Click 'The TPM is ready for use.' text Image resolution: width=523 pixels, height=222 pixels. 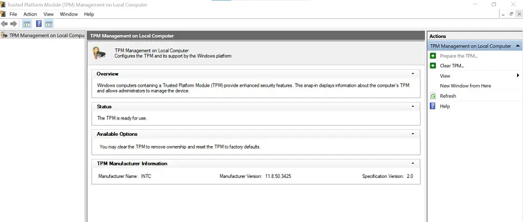pos(122,118)
